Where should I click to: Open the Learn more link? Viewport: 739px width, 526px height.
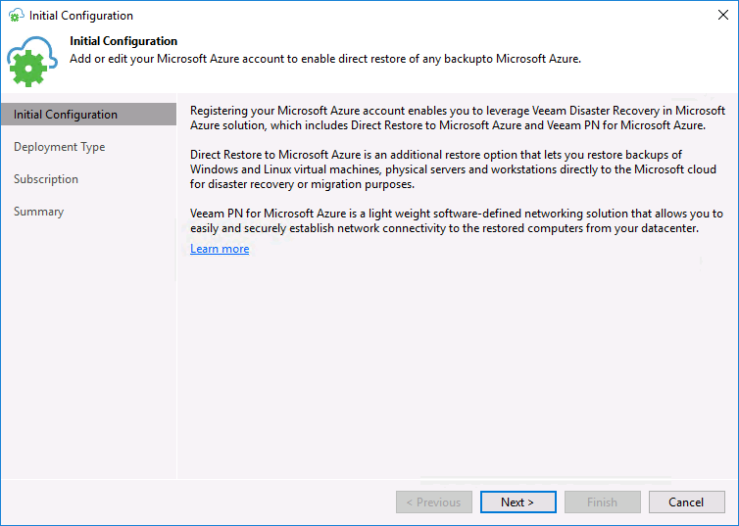click(x=220, y=249)
